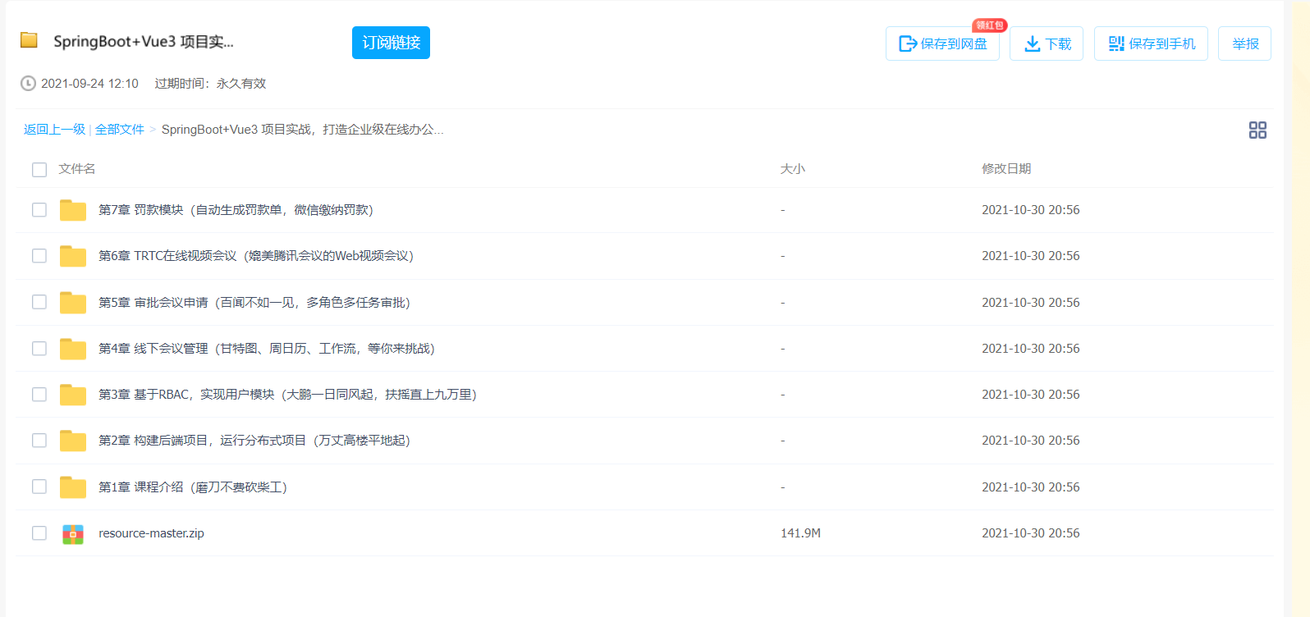Click zip archive icon of resource-master.zip
1310x617 pixels.
click(73, 534)
